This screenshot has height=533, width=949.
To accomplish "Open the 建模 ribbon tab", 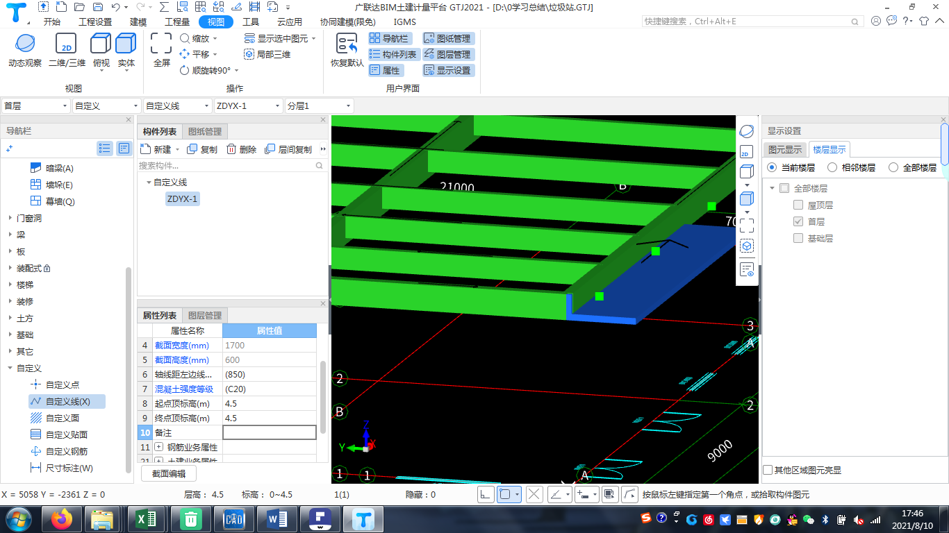I will (138, 22).
